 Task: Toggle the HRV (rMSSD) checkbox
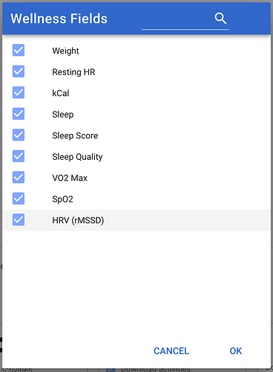pos(19,219)
